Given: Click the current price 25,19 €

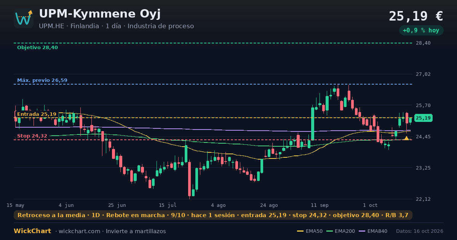Looking at the screenshot, I should (x=416, y=16).
